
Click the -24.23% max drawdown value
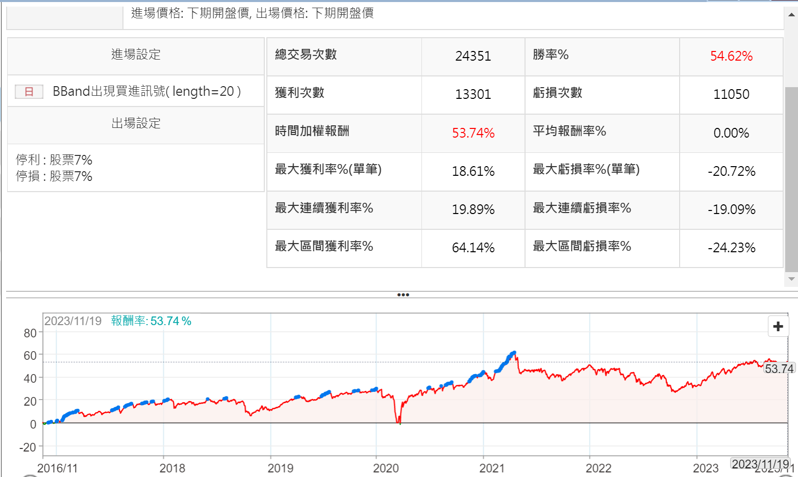(731, 248)
